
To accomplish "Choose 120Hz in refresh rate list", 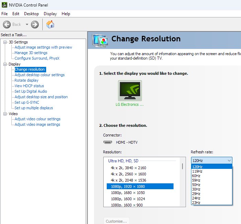I will (x=212, y=167).
